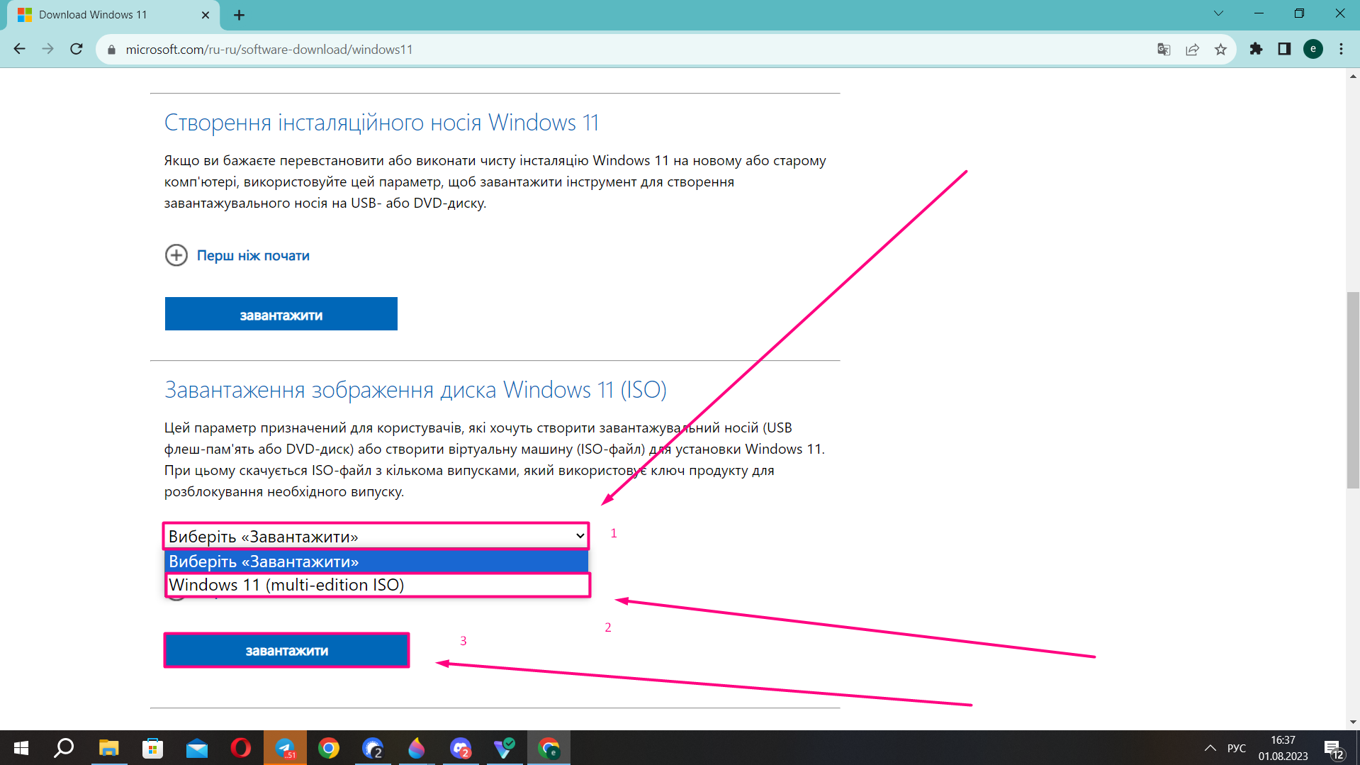Open the Chrome extensions puzzle icon

coord(1256,49)
